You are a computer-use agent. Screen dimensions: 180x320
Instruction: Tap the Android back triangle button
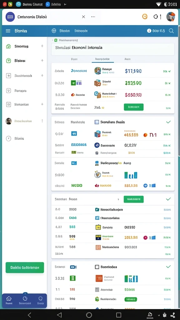(x=59, y=315)
